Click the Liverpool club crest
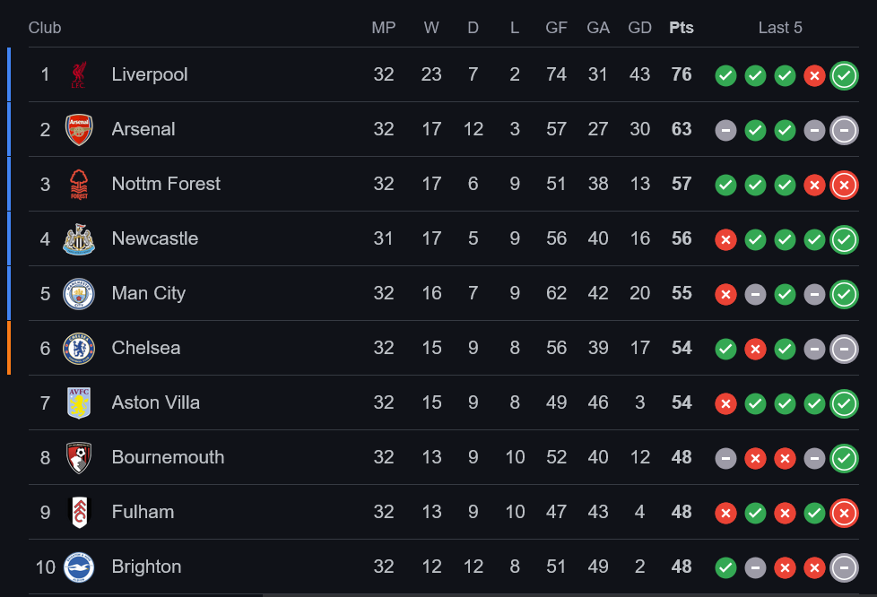The image size is (877, 597). click(x=78, y=75)
